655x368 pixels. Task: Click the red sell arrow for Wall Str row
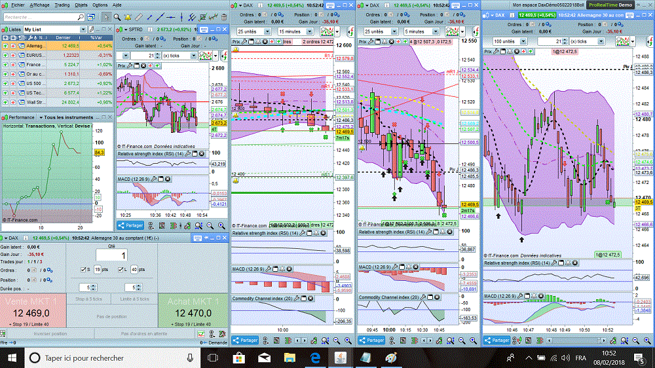click(13, 102)
